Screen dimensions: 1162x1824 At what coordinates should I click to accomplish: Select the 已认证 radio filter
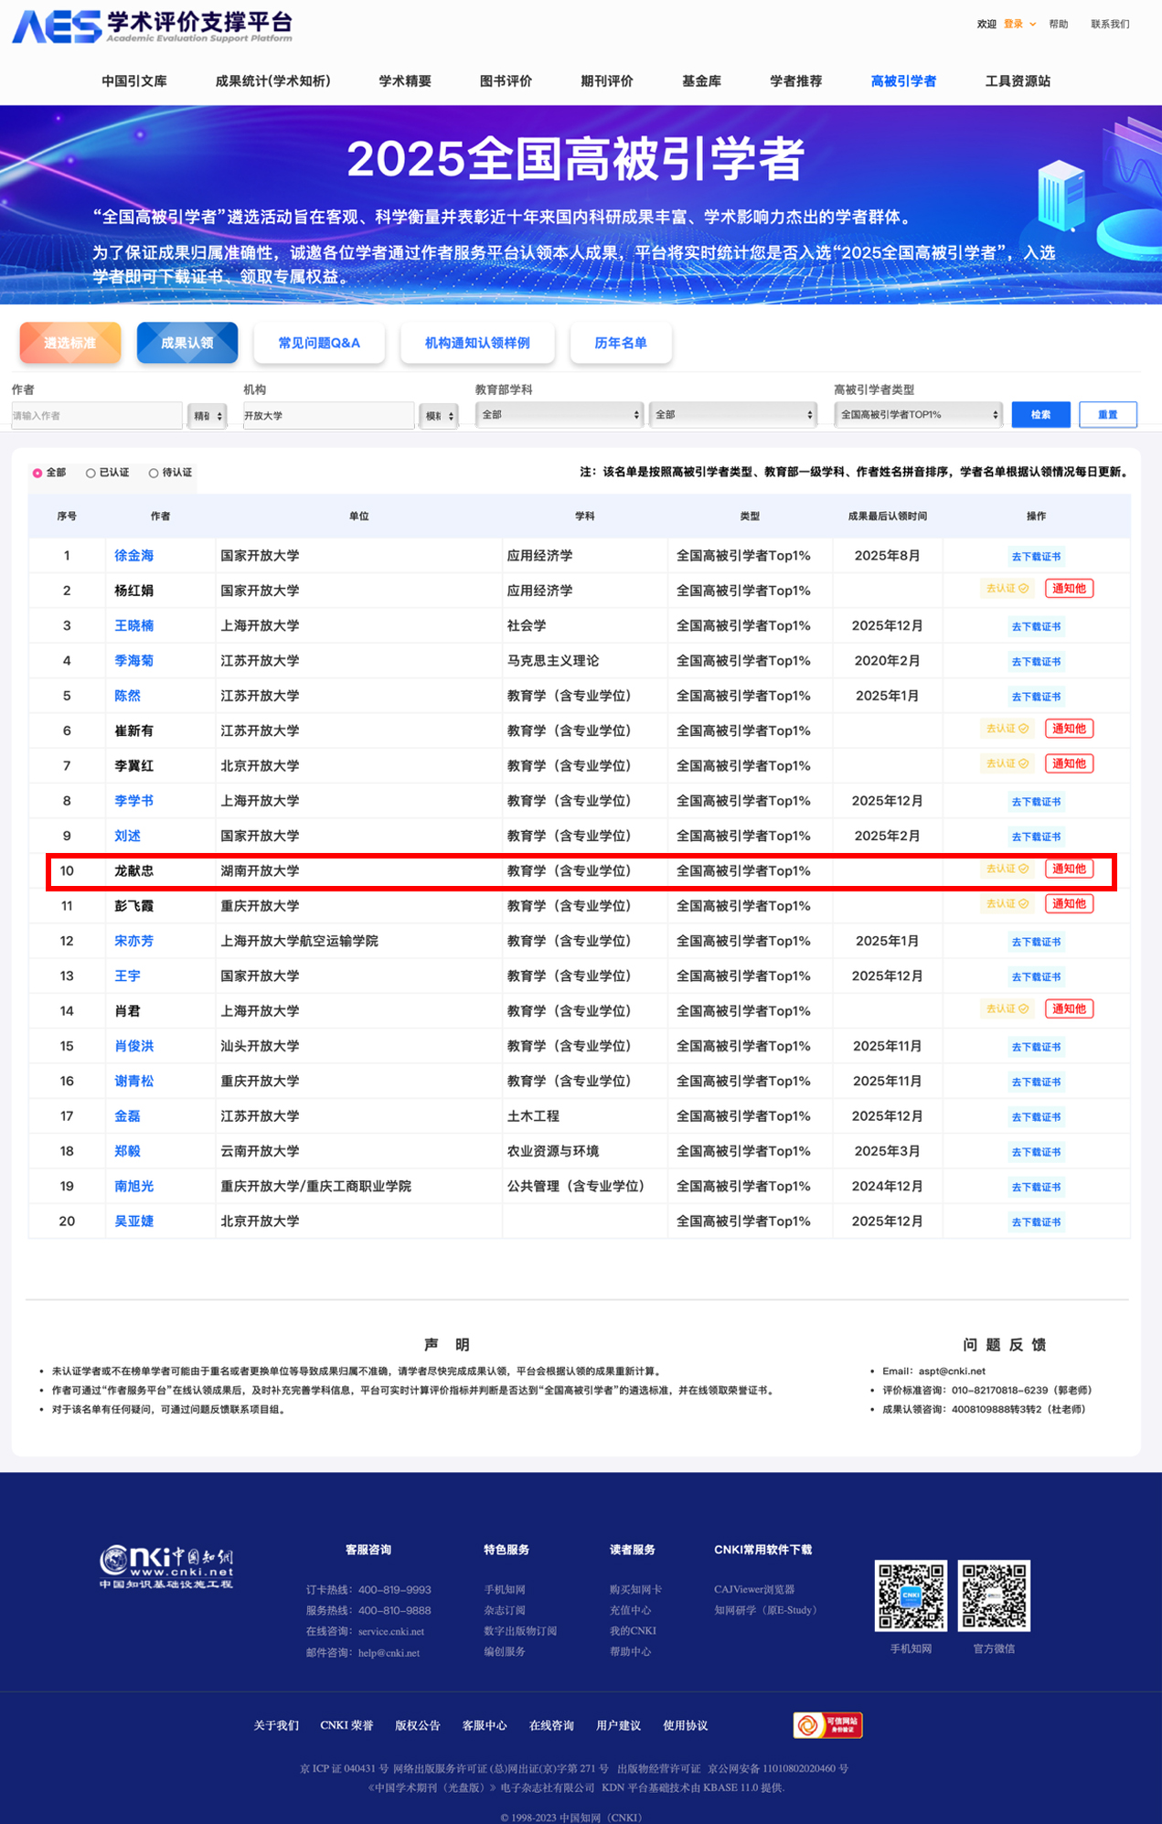(x=91, y=473)
